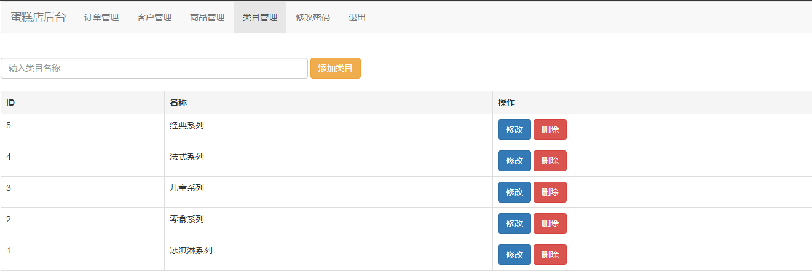Viewport: 812px width, 278px height.
Task: Modify 冰淇淋系列 category
Action: point(514,255)
